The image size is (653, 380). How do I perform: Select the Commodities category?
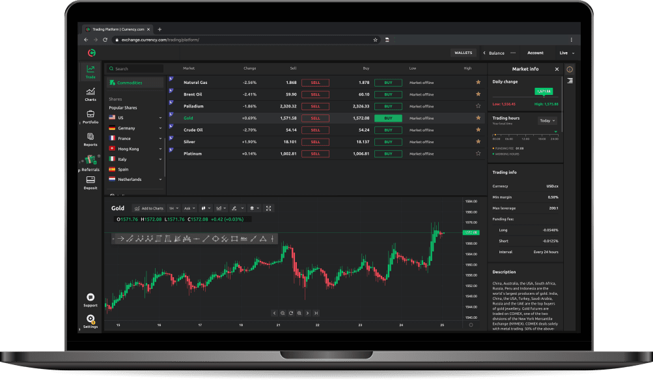(x=130, y=83)
